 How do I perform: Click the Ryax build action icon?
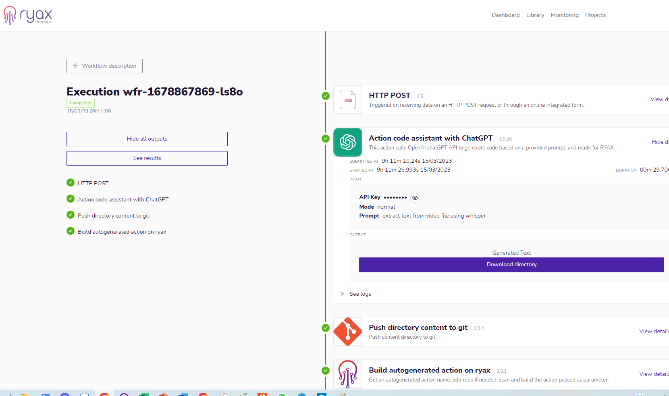348,374
